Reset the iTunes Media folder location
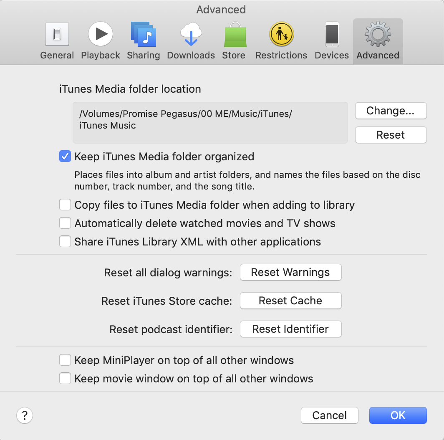Image resolution: width=444 pixels, height=440 pixels. [391, 135]
